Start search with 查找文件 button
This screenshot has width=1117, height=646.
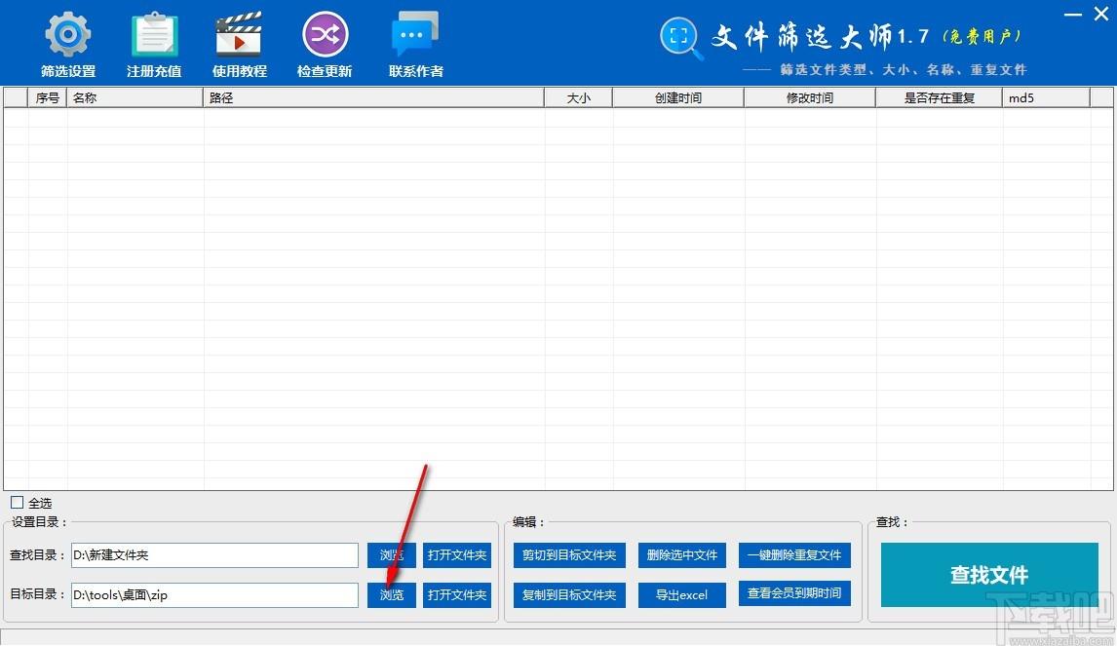coord(989,575)
